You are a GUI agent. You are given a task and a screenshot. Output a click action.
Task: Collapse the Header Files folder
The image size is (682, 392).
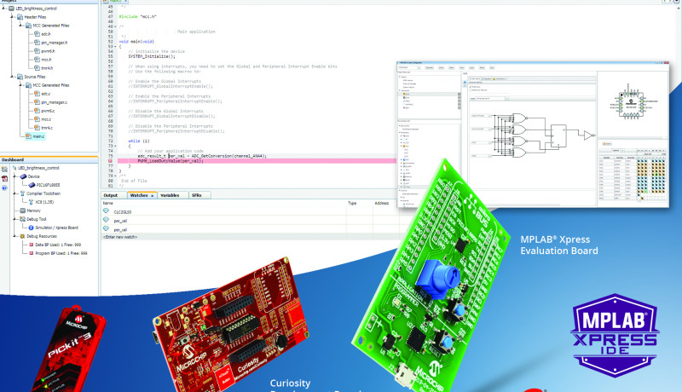coord(13,15)
